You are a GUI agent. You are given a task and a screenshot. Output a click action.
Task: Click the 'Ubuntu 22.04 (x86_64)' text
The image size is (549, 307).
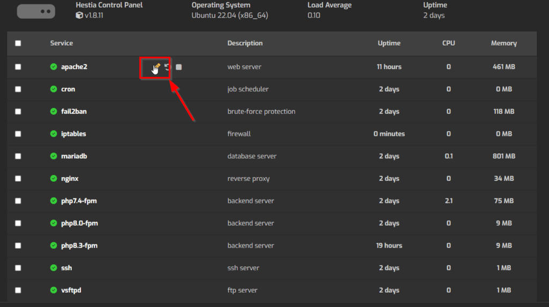coord(229,16)
